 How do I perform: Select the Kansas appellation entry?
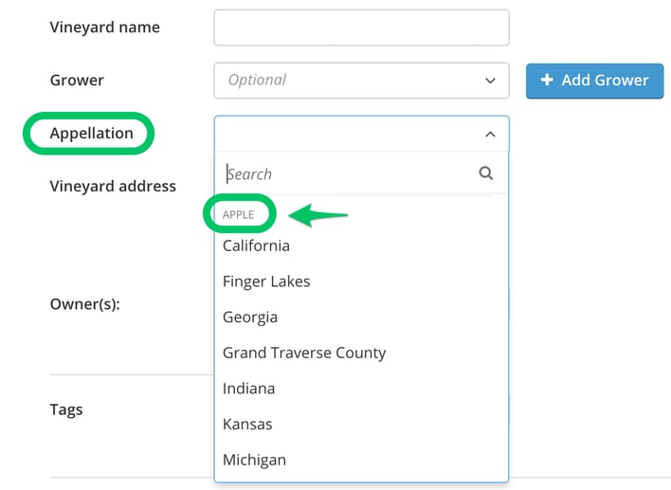point(362,424)
